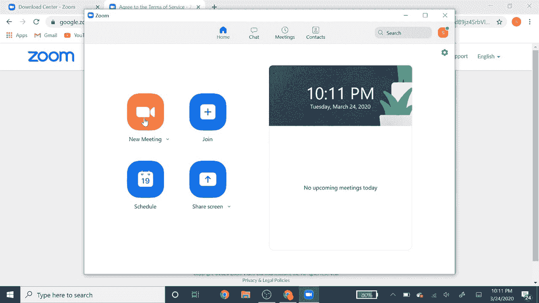The image size is (539, 303).
Task: Click the 80% battery indicator
Action: click(x=367, y=295)
